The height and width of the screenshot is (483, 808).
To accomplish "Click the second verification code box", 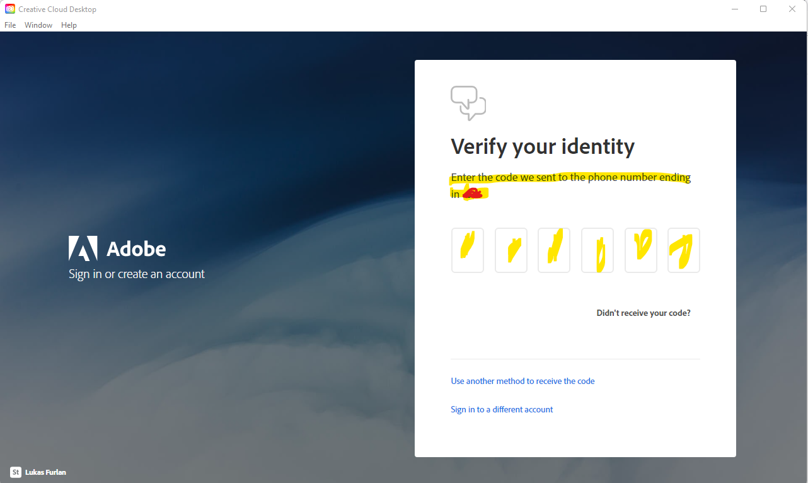I will [511, 250].
